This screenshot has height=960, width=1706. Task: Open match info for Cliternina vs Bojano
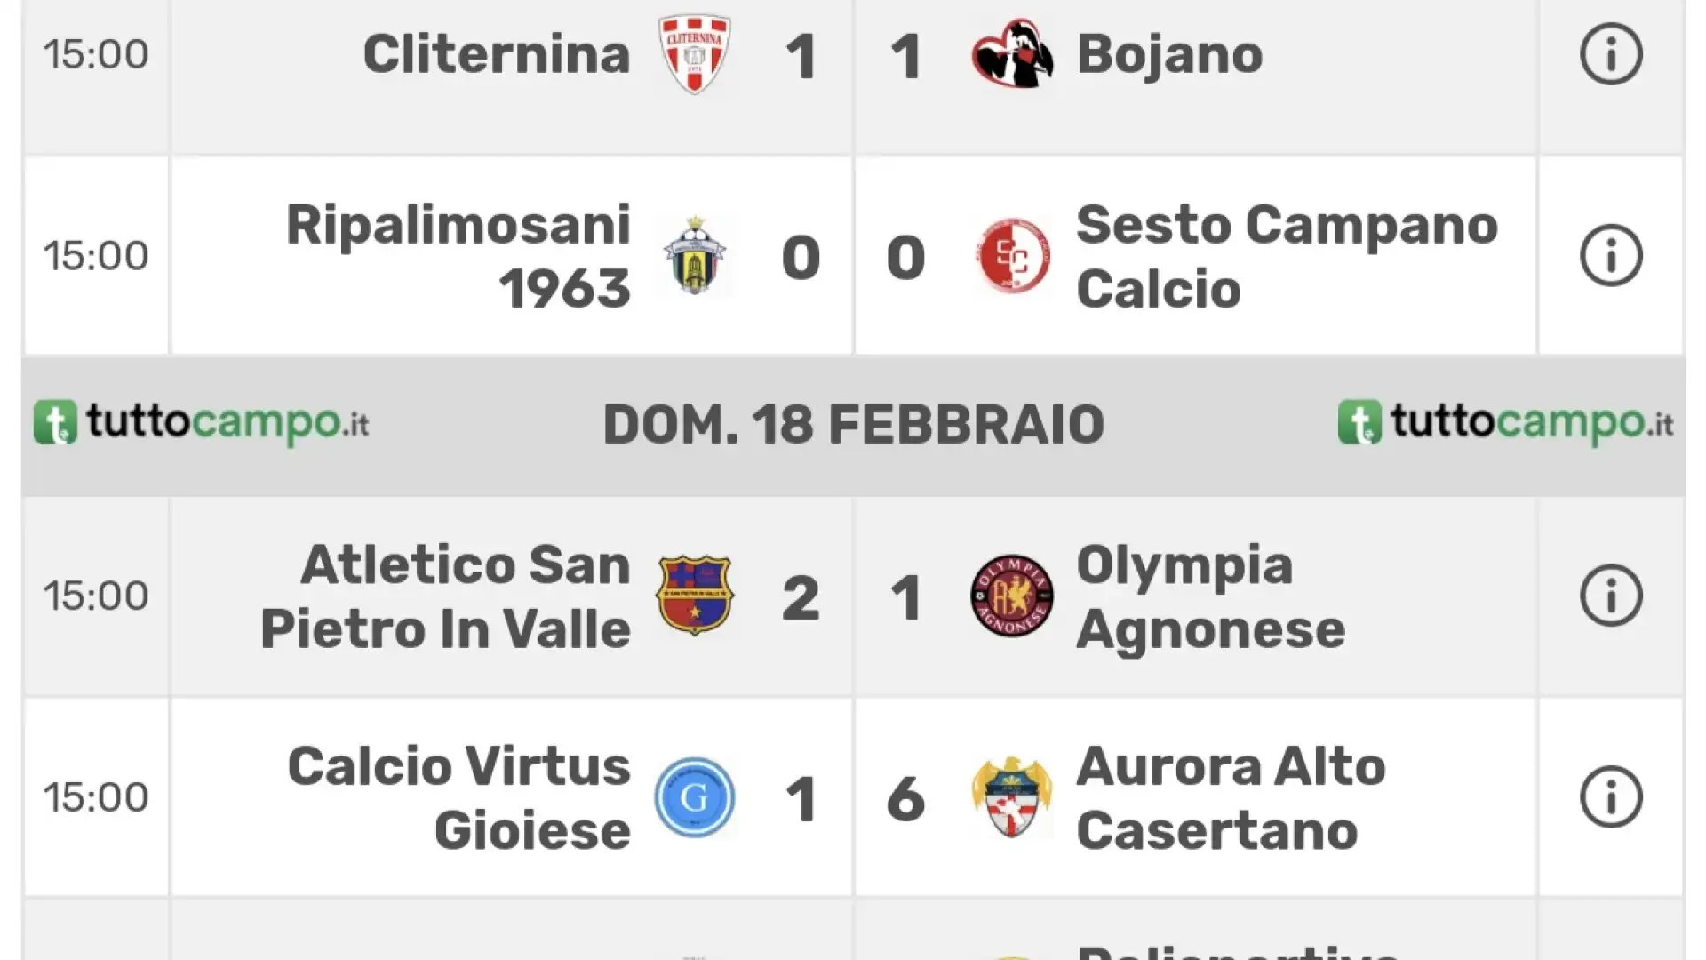[1611, 54]
